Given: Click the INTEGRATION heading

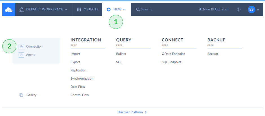Looking at the screenshot, I should point(86,40).
